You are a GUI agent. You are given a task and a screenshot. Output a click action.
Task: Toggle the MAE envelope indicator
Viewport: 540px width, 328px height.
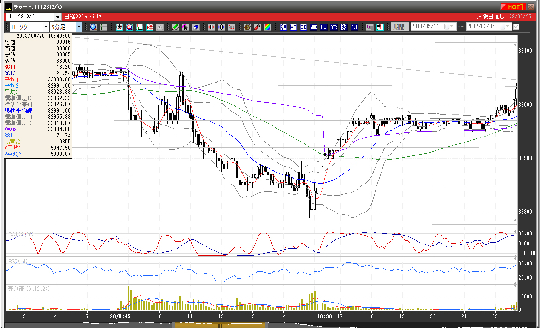(x=313, y=27)
